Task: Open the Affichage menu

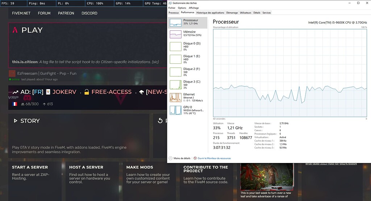Action: tap(193, 8)
